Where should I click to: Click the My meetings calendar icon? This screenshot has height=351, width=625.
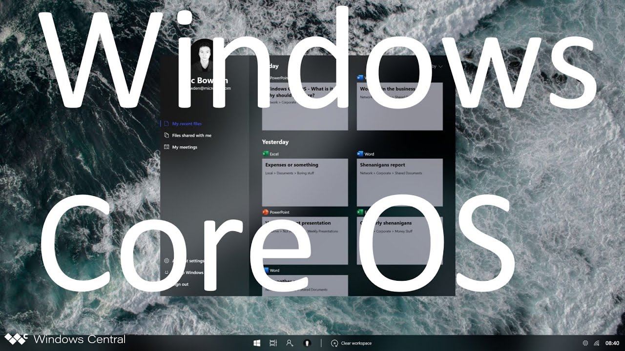167,147
